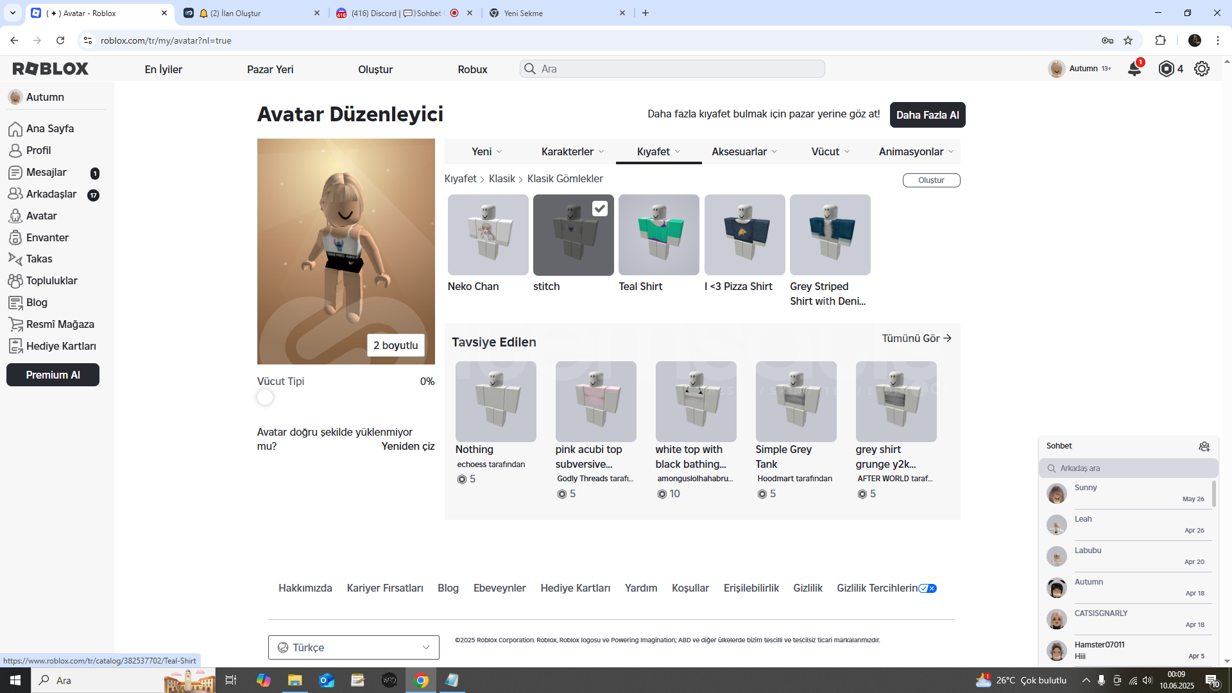Screen dimensions: 1232x693
Task: Open Outlook from the taskbar
Action: click(x=327, y=680)
